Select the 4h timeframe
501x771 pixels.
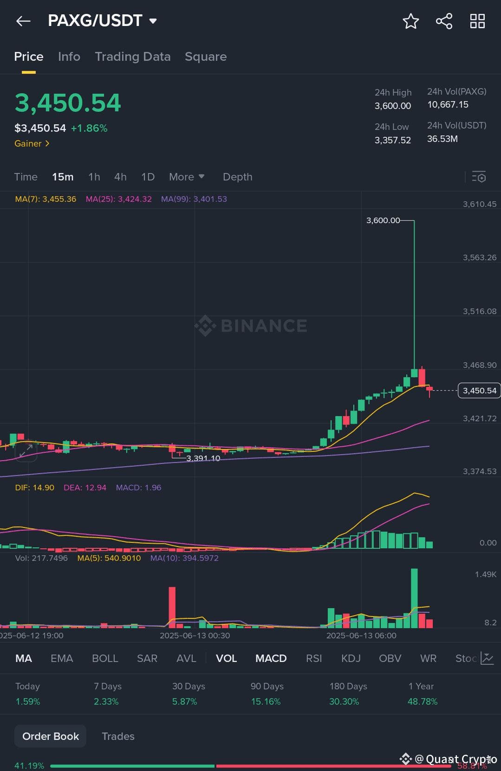pos(120,177)
